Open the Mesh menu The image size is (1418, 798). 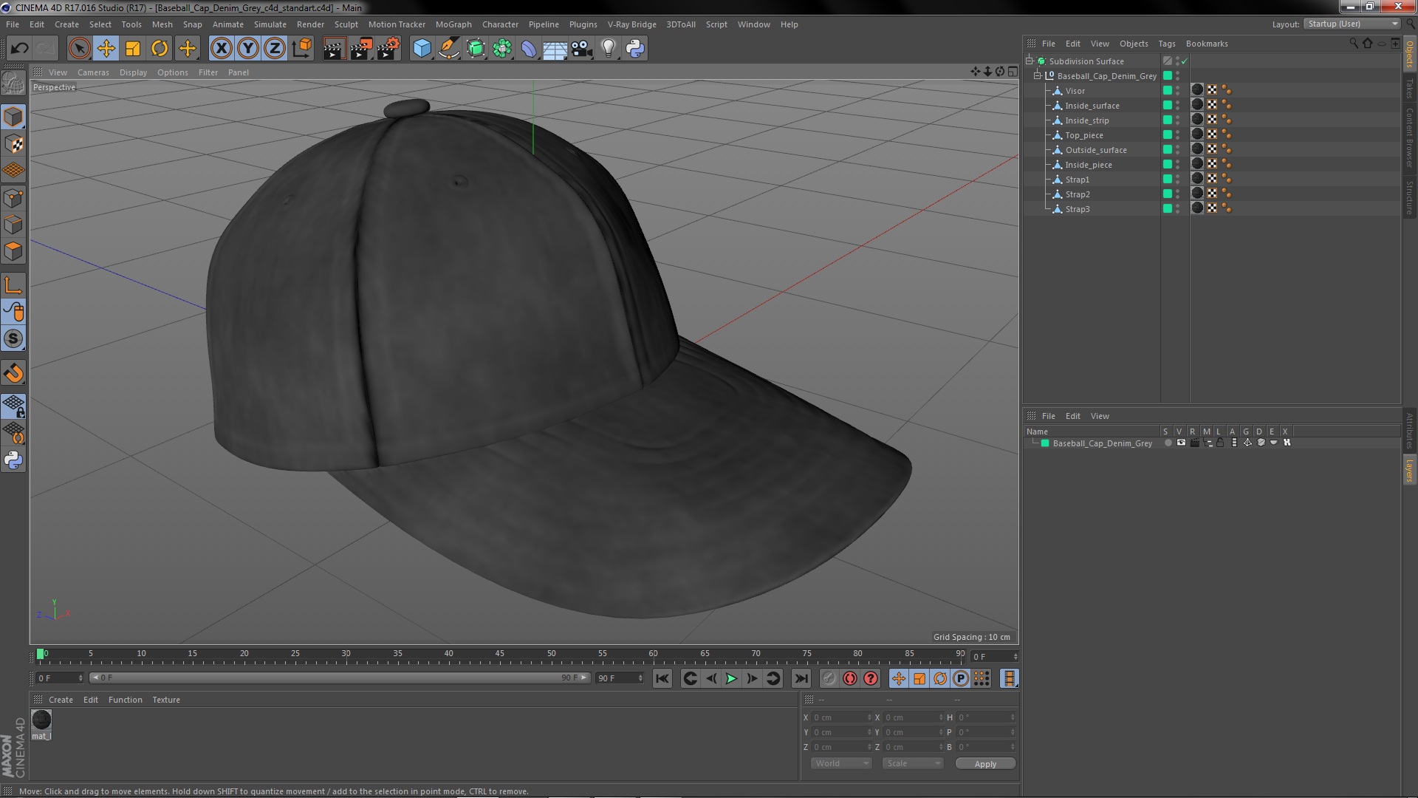point(162,24)
